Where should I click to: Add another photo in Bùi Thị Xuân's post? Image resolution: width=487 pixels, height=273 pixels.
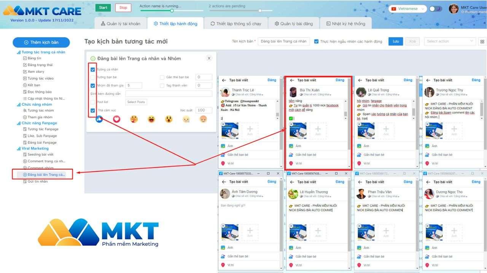click(318, 131)
